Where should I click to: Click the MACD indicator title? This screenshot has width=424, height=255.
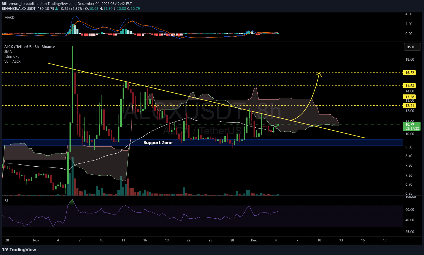pyautogui.click(x=10, y=18)
